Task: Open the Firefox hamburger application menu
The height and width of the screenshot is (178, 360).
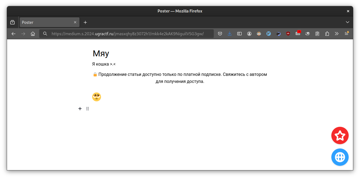Action: click(346, 34)
